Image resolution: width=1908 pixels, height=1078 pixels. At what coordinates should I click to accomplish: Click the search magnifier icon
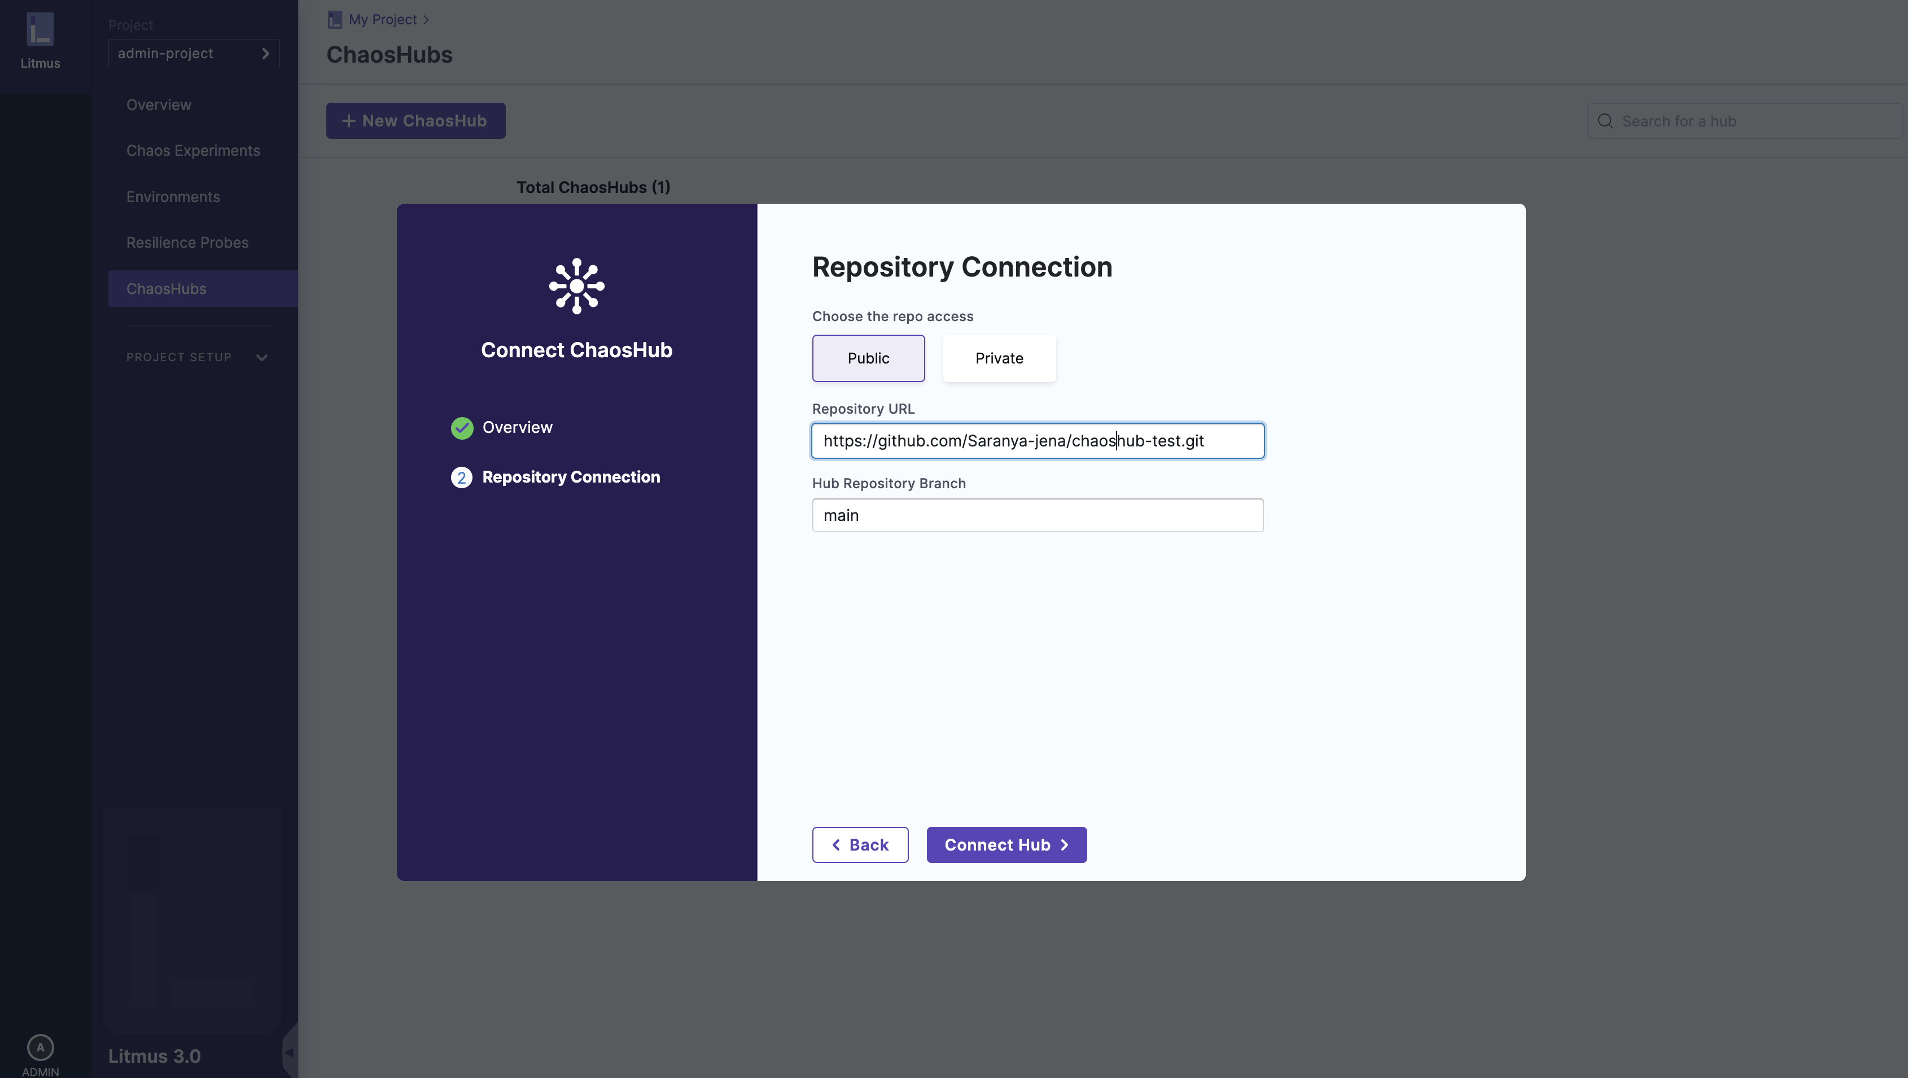pos(1604,121)
